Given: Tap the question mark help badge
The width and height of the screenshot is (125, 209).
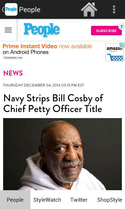Looking at the screenshot, I should (x=121, y=27).
